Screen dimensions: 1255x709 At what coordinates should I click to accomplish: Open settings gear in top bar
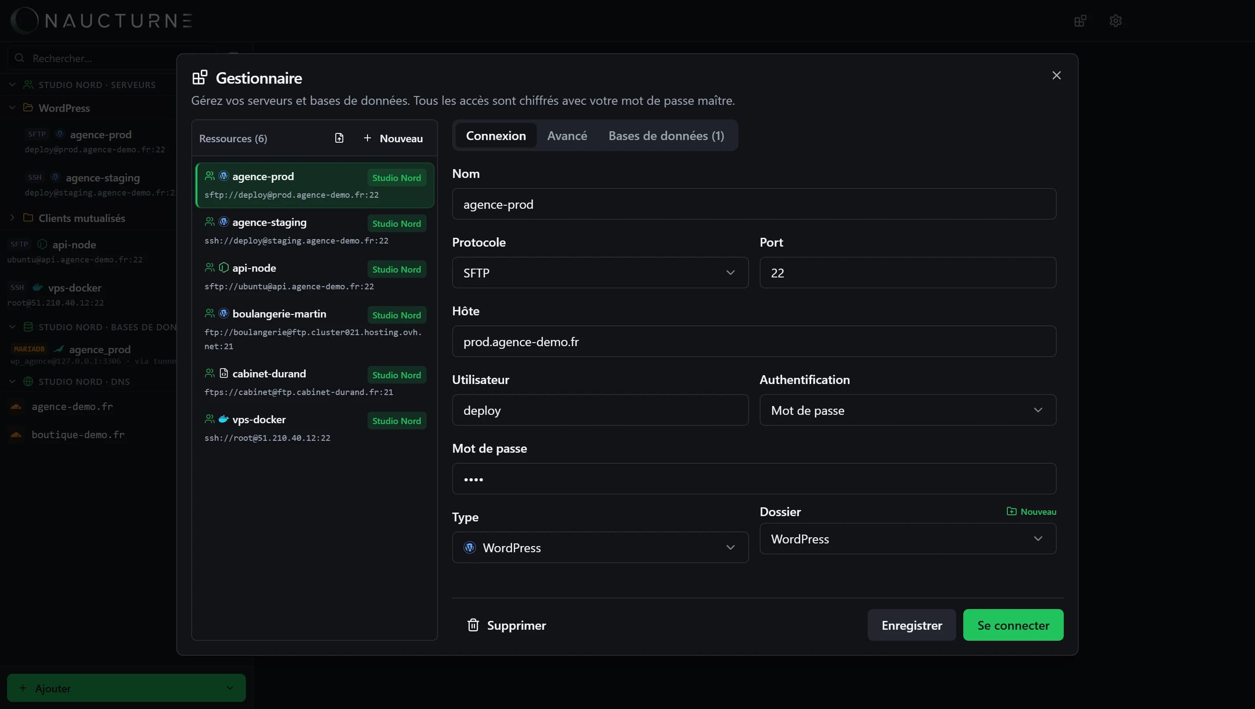(1115, 21)
